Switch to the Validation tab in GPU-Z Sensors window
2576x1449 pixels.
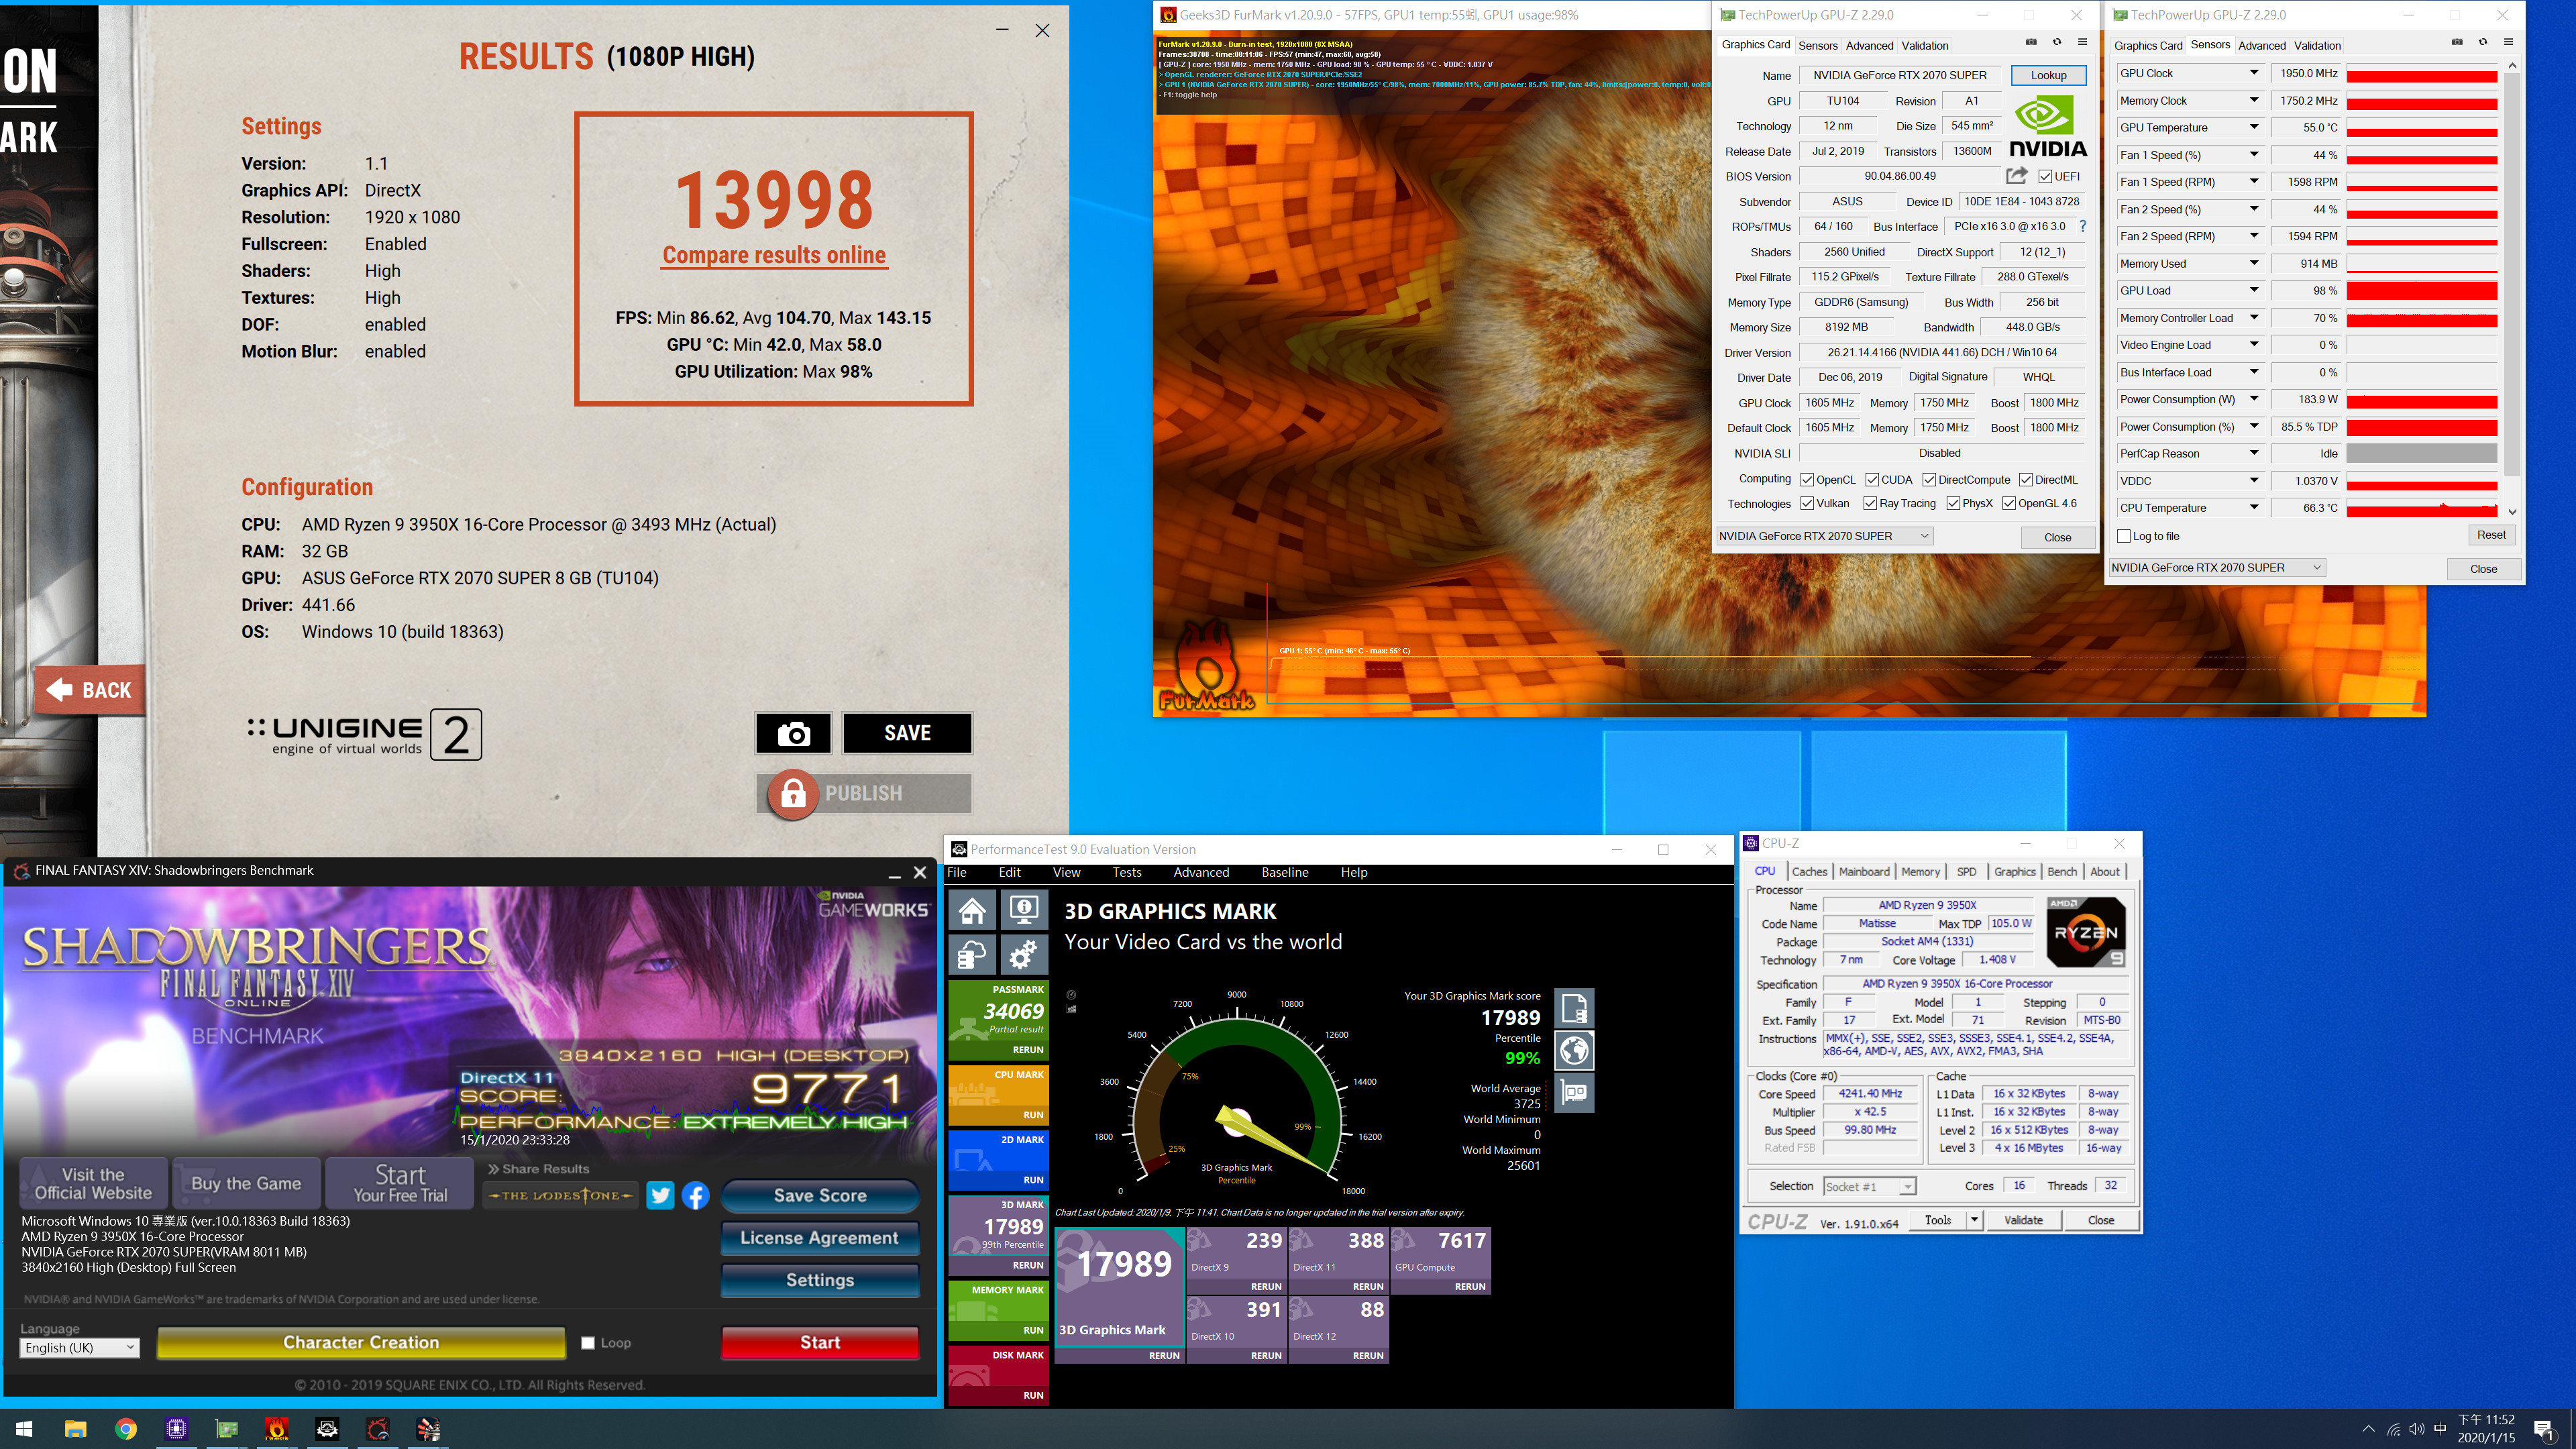point(2317,45)
